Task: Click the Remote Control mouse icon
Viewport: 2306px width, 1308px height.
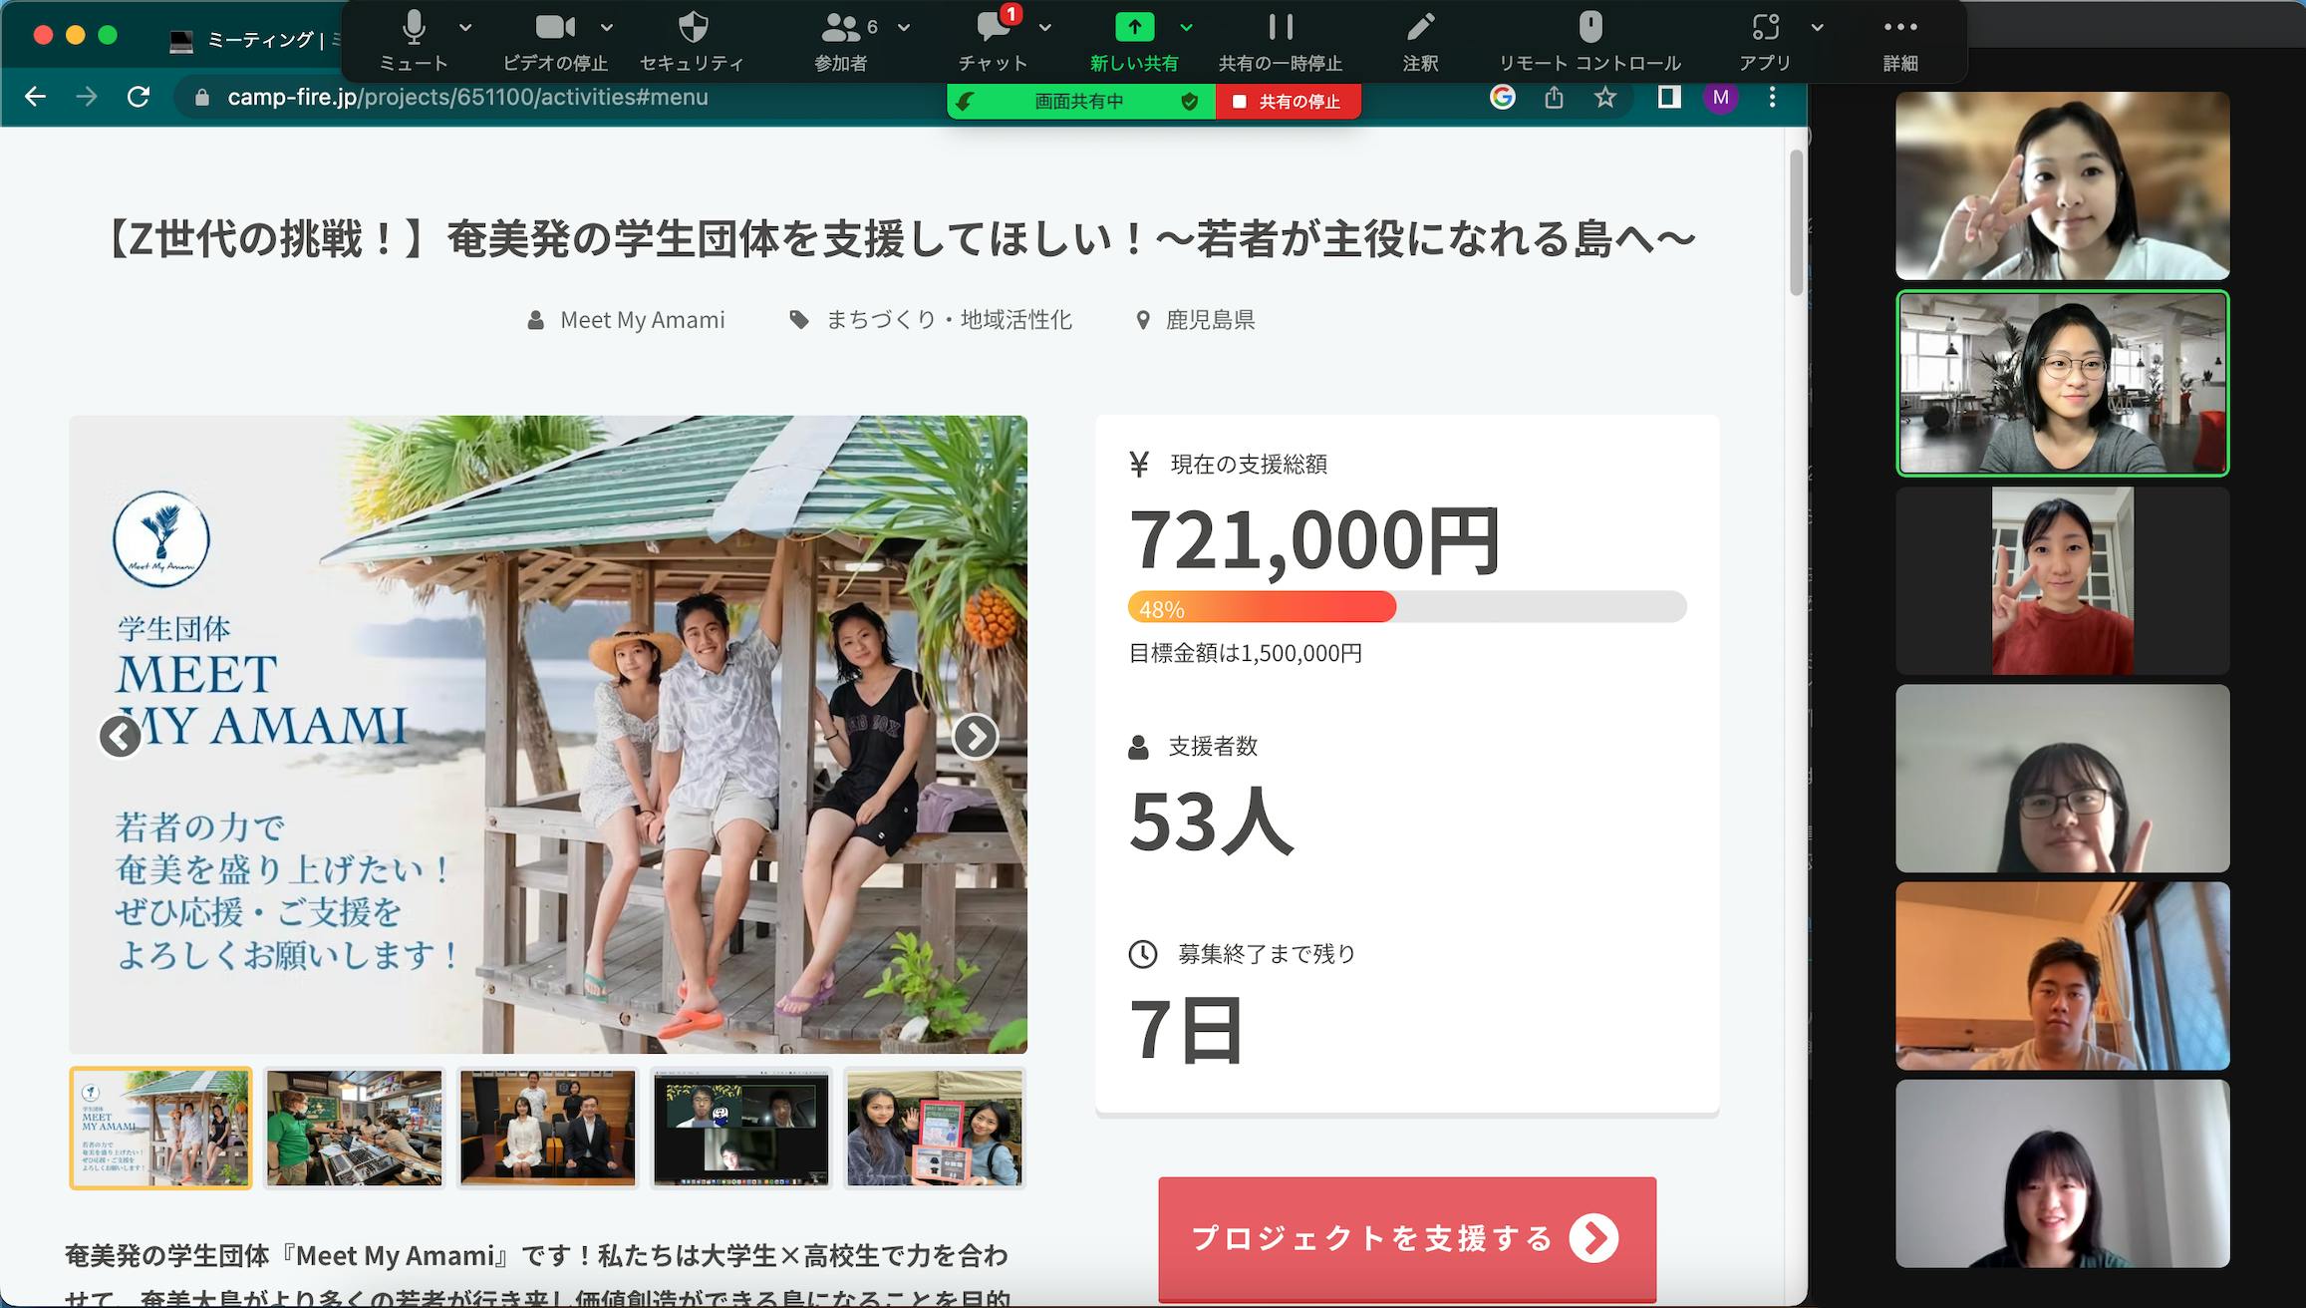Action: (x=1589, y=28)
